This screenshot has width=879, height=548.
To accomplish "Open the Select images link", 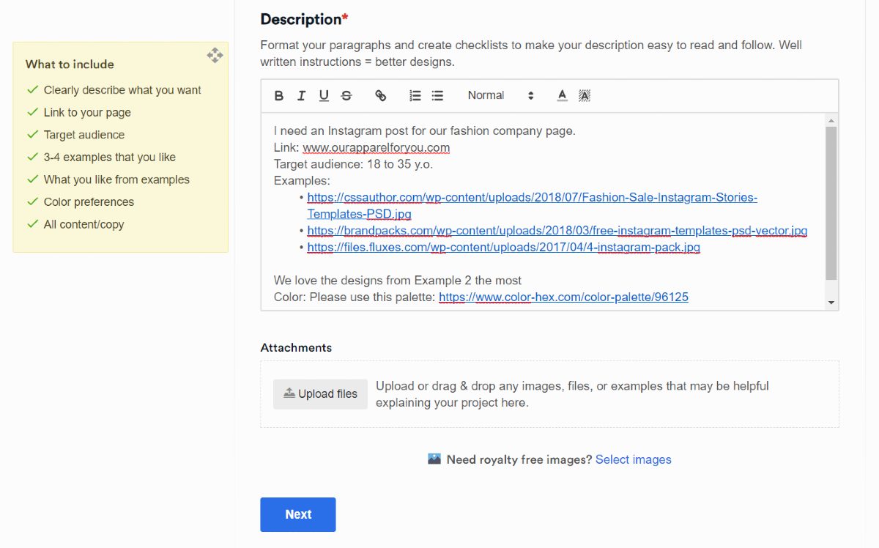I will [633, 459].
